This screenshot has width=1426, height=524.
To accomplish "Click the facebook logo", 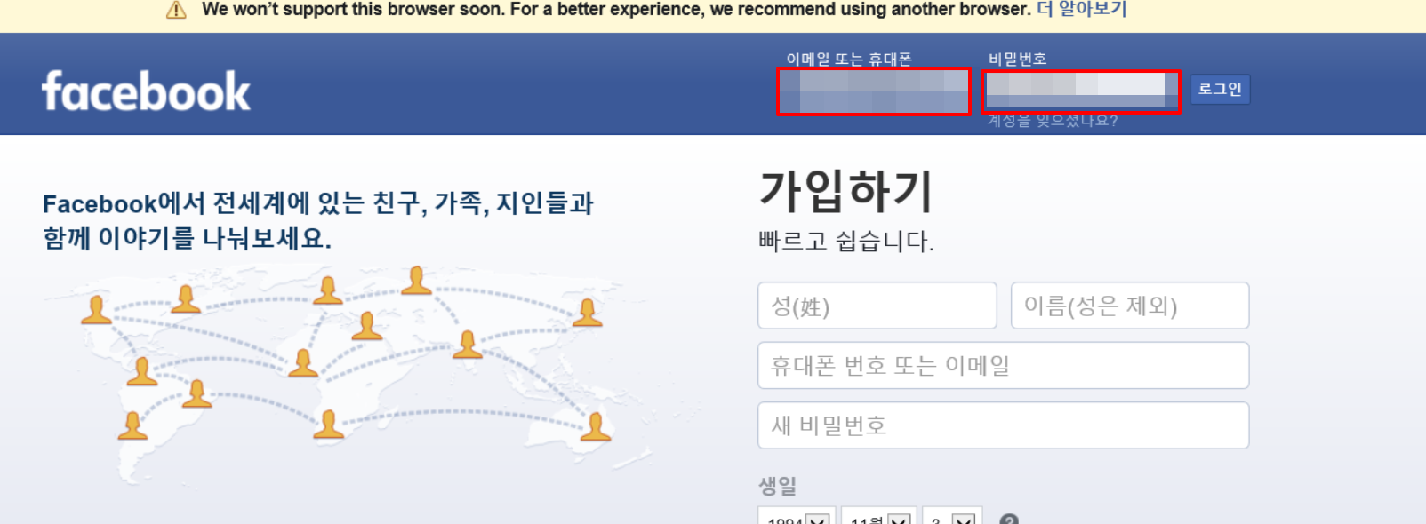I will [x=146, y=91].
